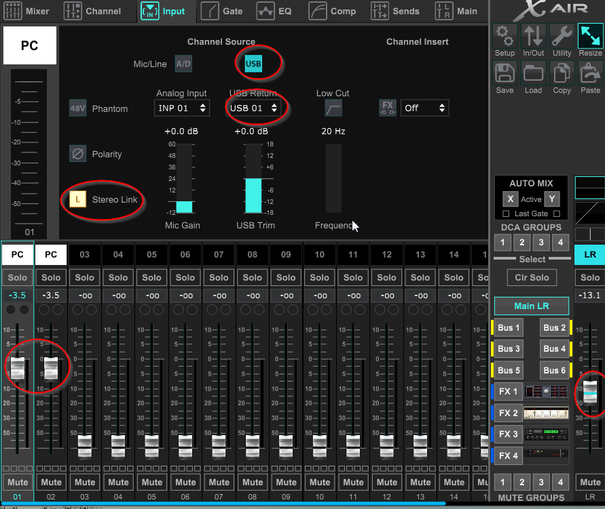This screenshot has width=605, height=509.
Task: Select the second PC channel label
Action: [x=51, y=255]
